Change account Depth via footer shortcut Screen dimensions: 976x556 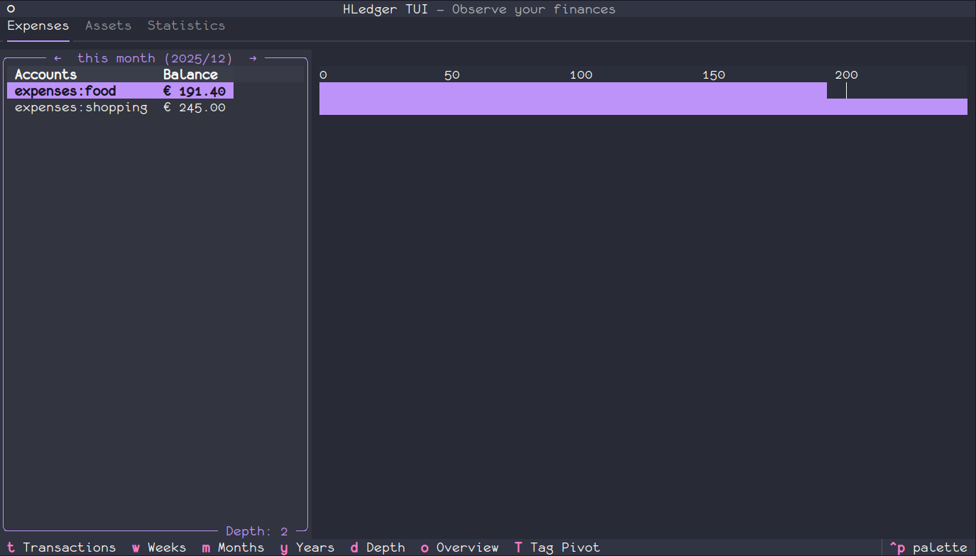click(x=378, y=547)
